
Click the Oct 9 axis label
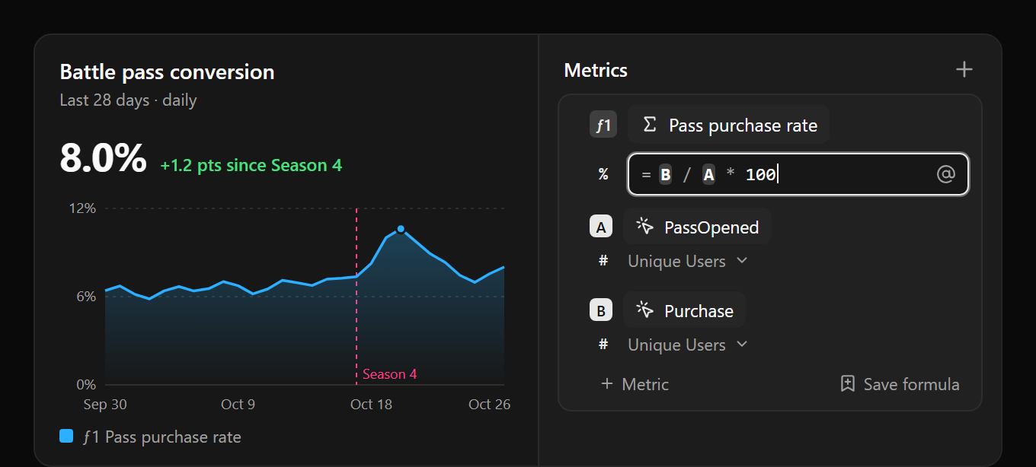coord(238,404)
